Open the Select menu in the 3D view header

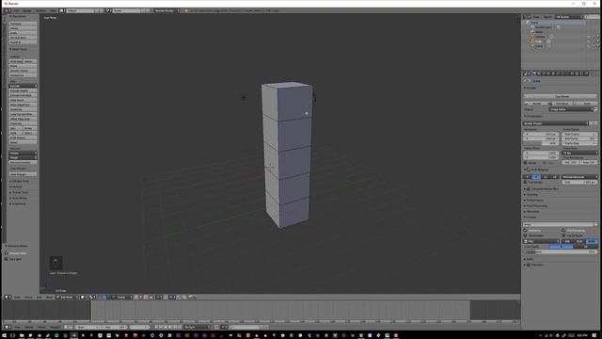click(x=28, y=298)
